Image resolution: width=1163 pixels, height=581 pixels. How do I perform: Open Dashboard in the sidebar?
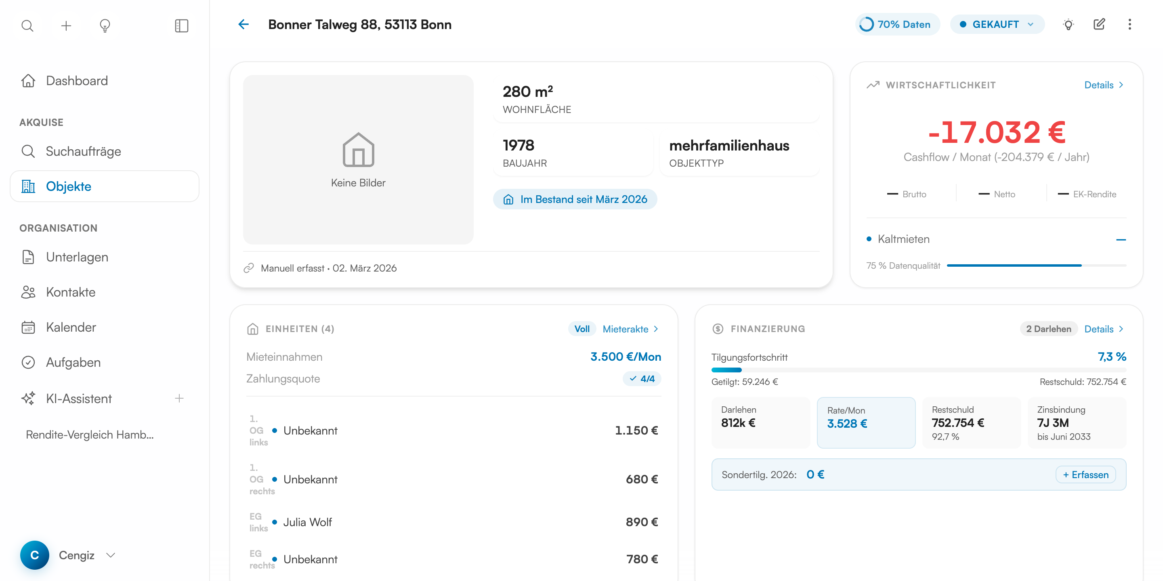tap(77, 81)
